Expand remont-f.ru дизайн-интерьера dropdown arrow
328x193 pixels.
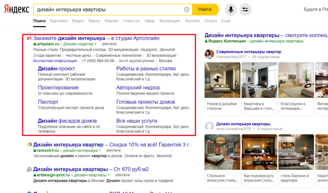(100, 151)
